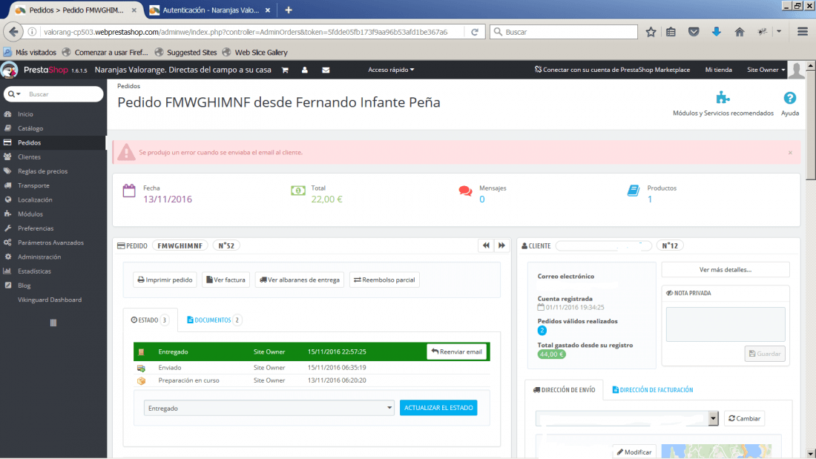Click the Mensajes chat bubble icon
The height and width of the screenshot is (459, 816).
(x=465, y=191)
